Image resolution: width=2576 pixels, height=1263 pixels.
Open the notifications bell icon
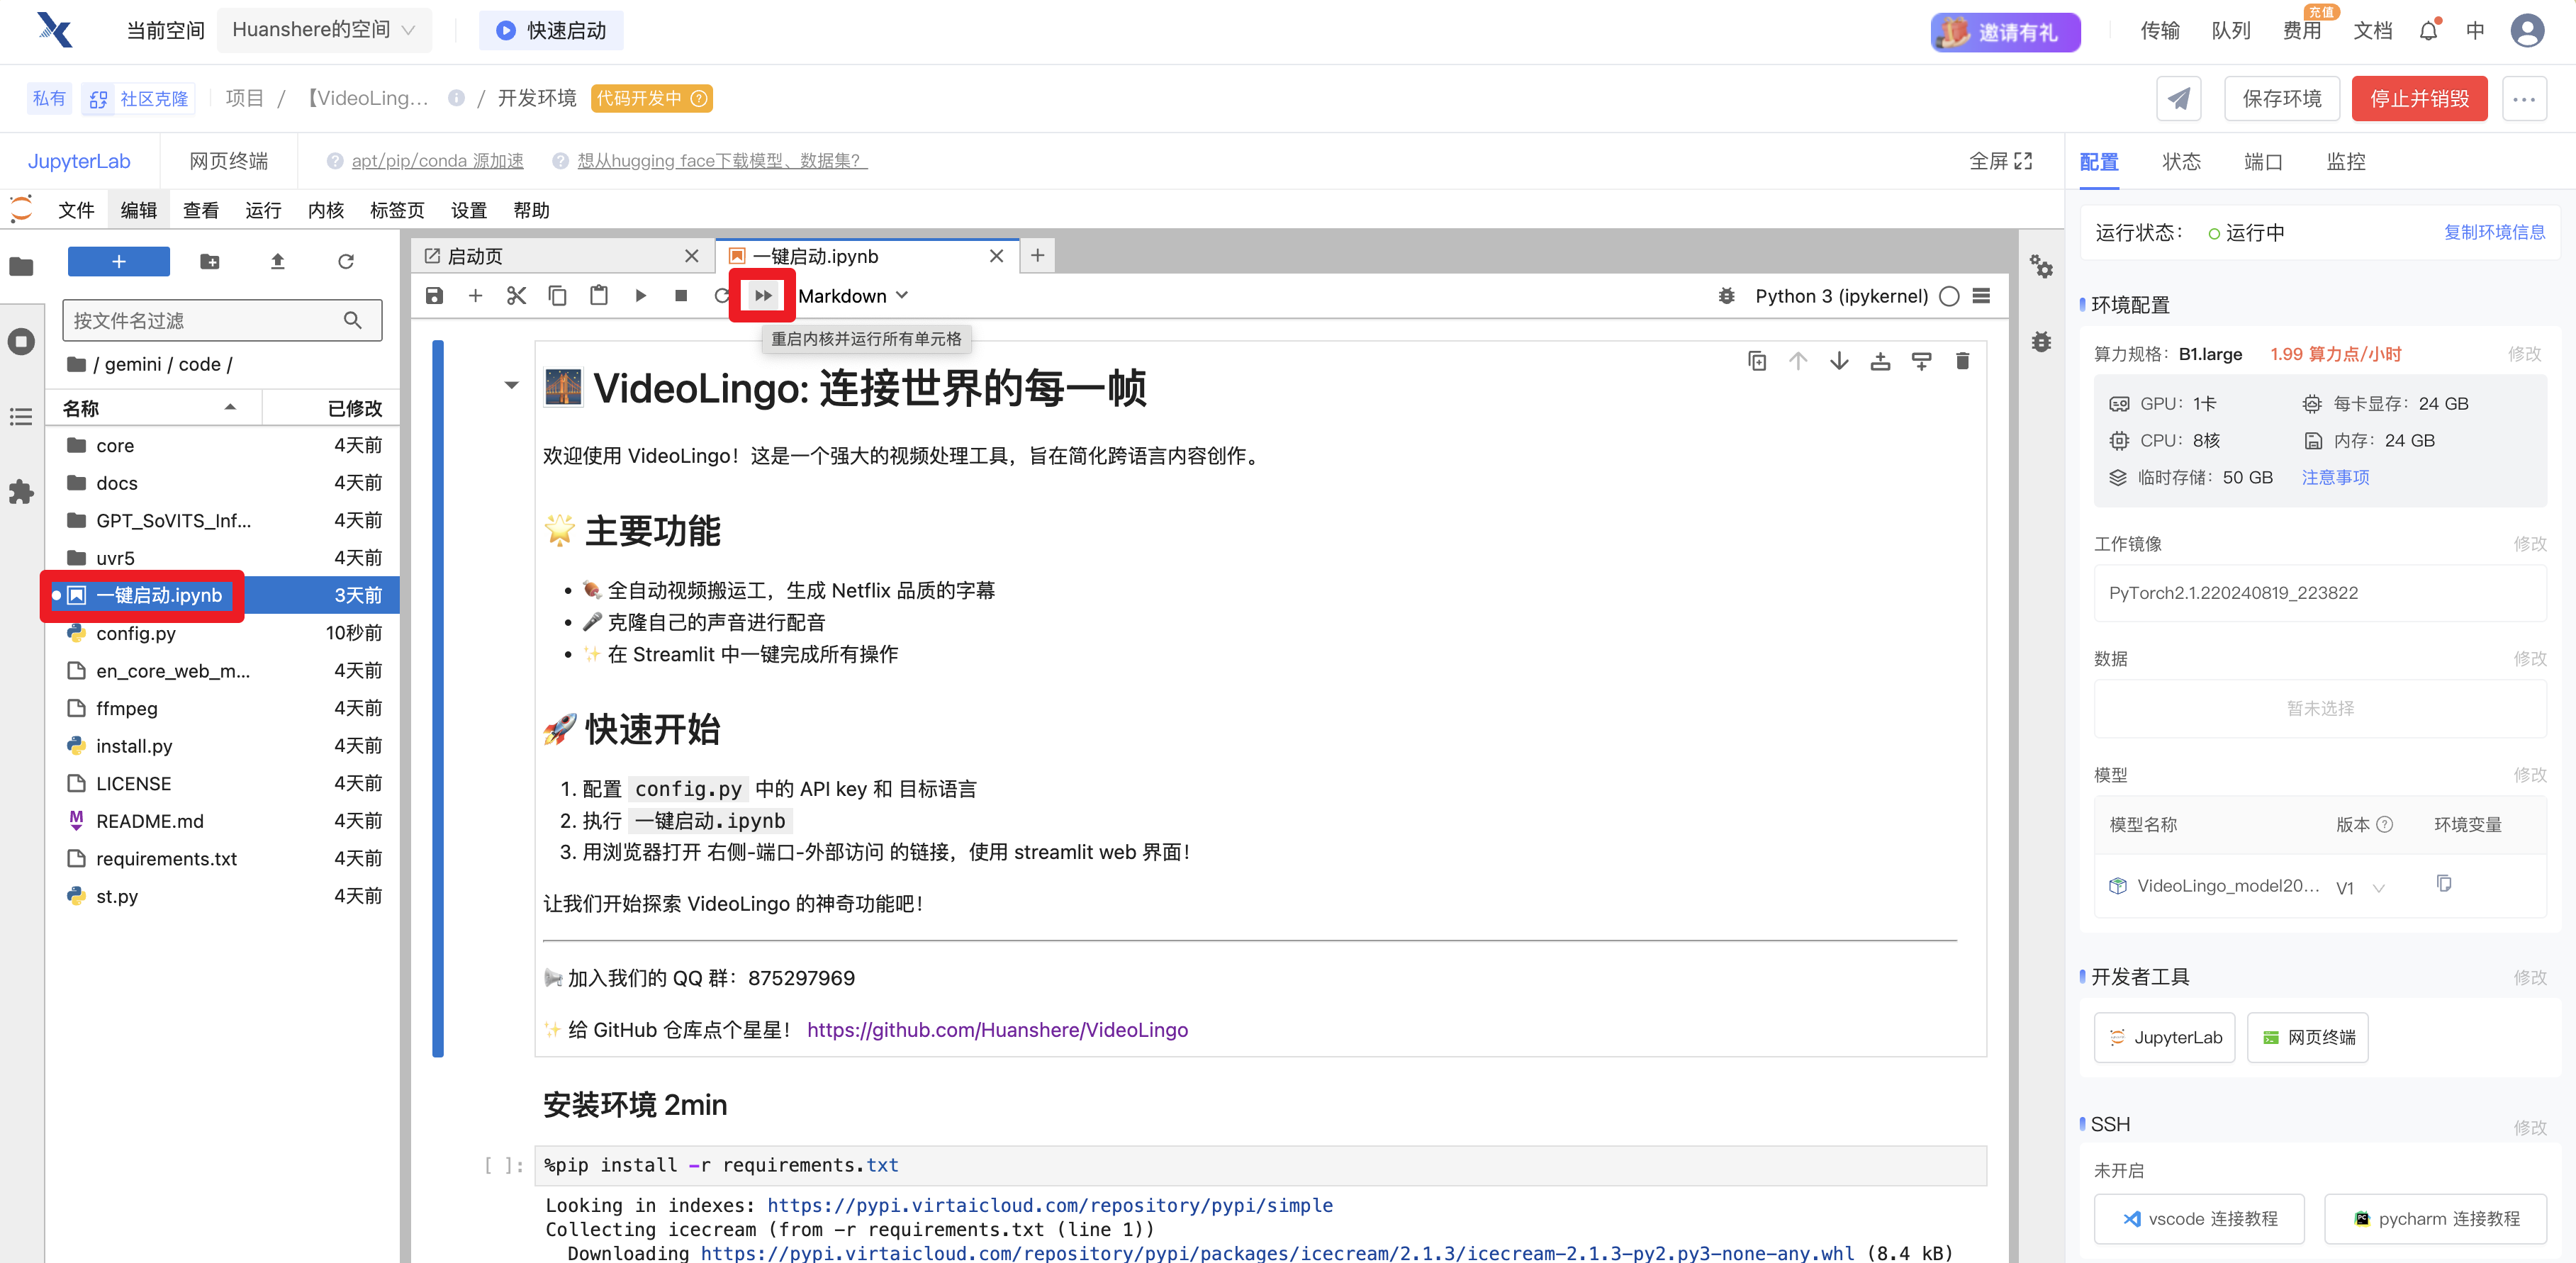[2429, 31]
